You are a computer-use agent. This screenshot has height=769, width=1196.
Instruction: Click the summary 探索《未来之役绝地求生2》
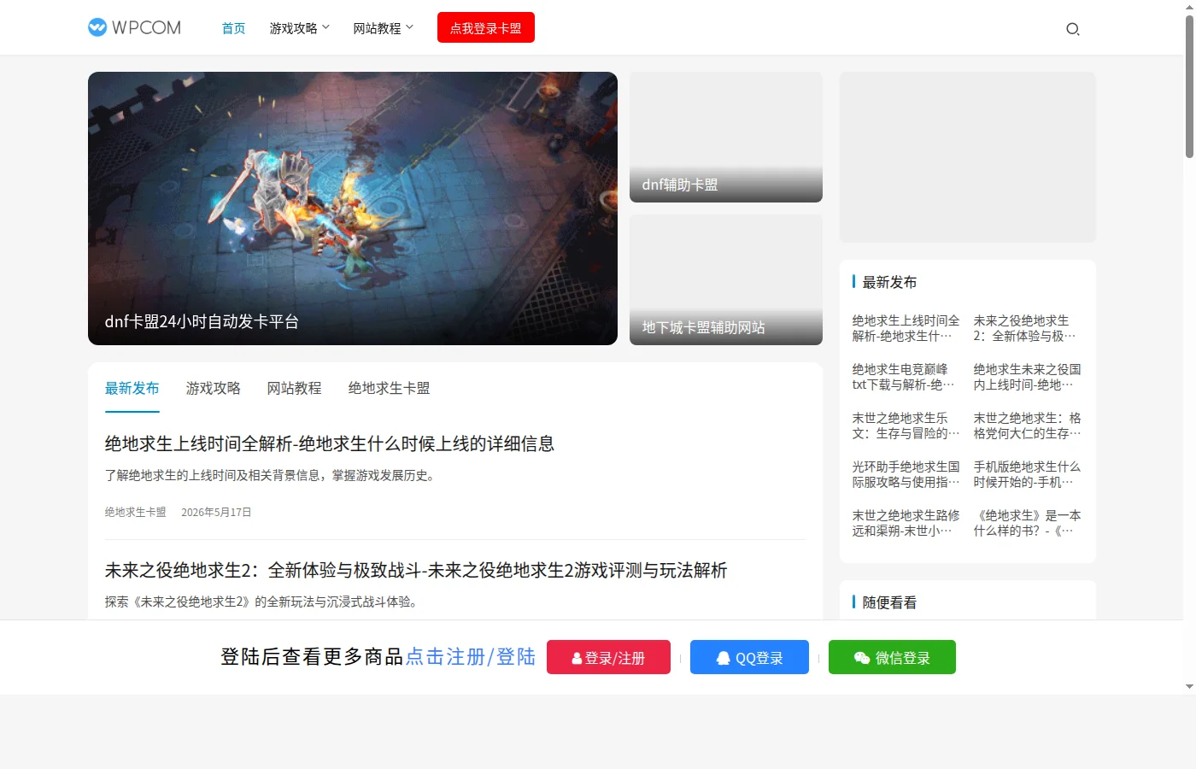[x=264, y=602]
